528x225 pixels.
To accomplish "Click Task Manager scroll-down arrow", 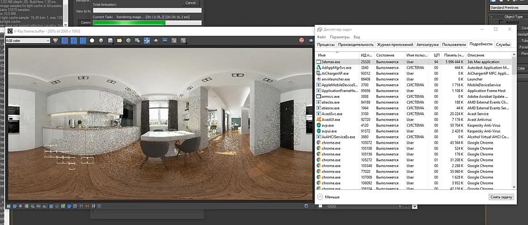I will [514, 187].
